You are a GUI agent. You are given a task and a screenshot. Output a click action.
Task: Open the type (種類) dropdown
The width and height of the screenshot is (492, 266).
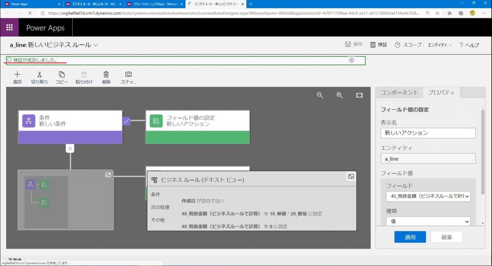coord(428,221)
